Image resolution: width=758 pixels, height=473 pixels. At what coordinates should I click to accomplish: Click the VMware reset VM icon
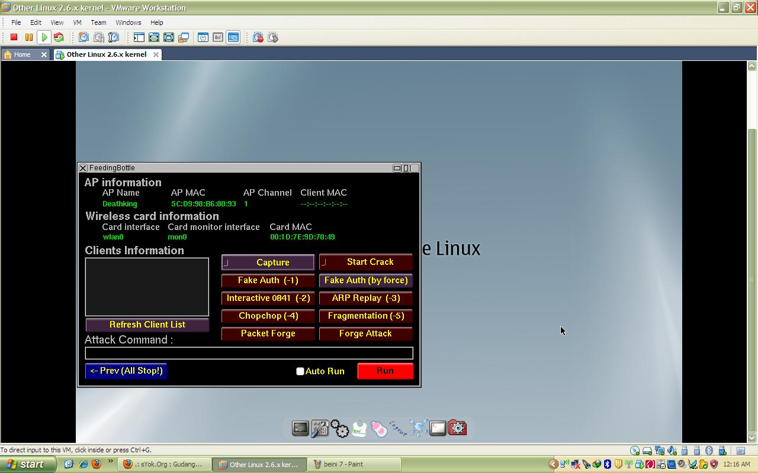[59, 37]
